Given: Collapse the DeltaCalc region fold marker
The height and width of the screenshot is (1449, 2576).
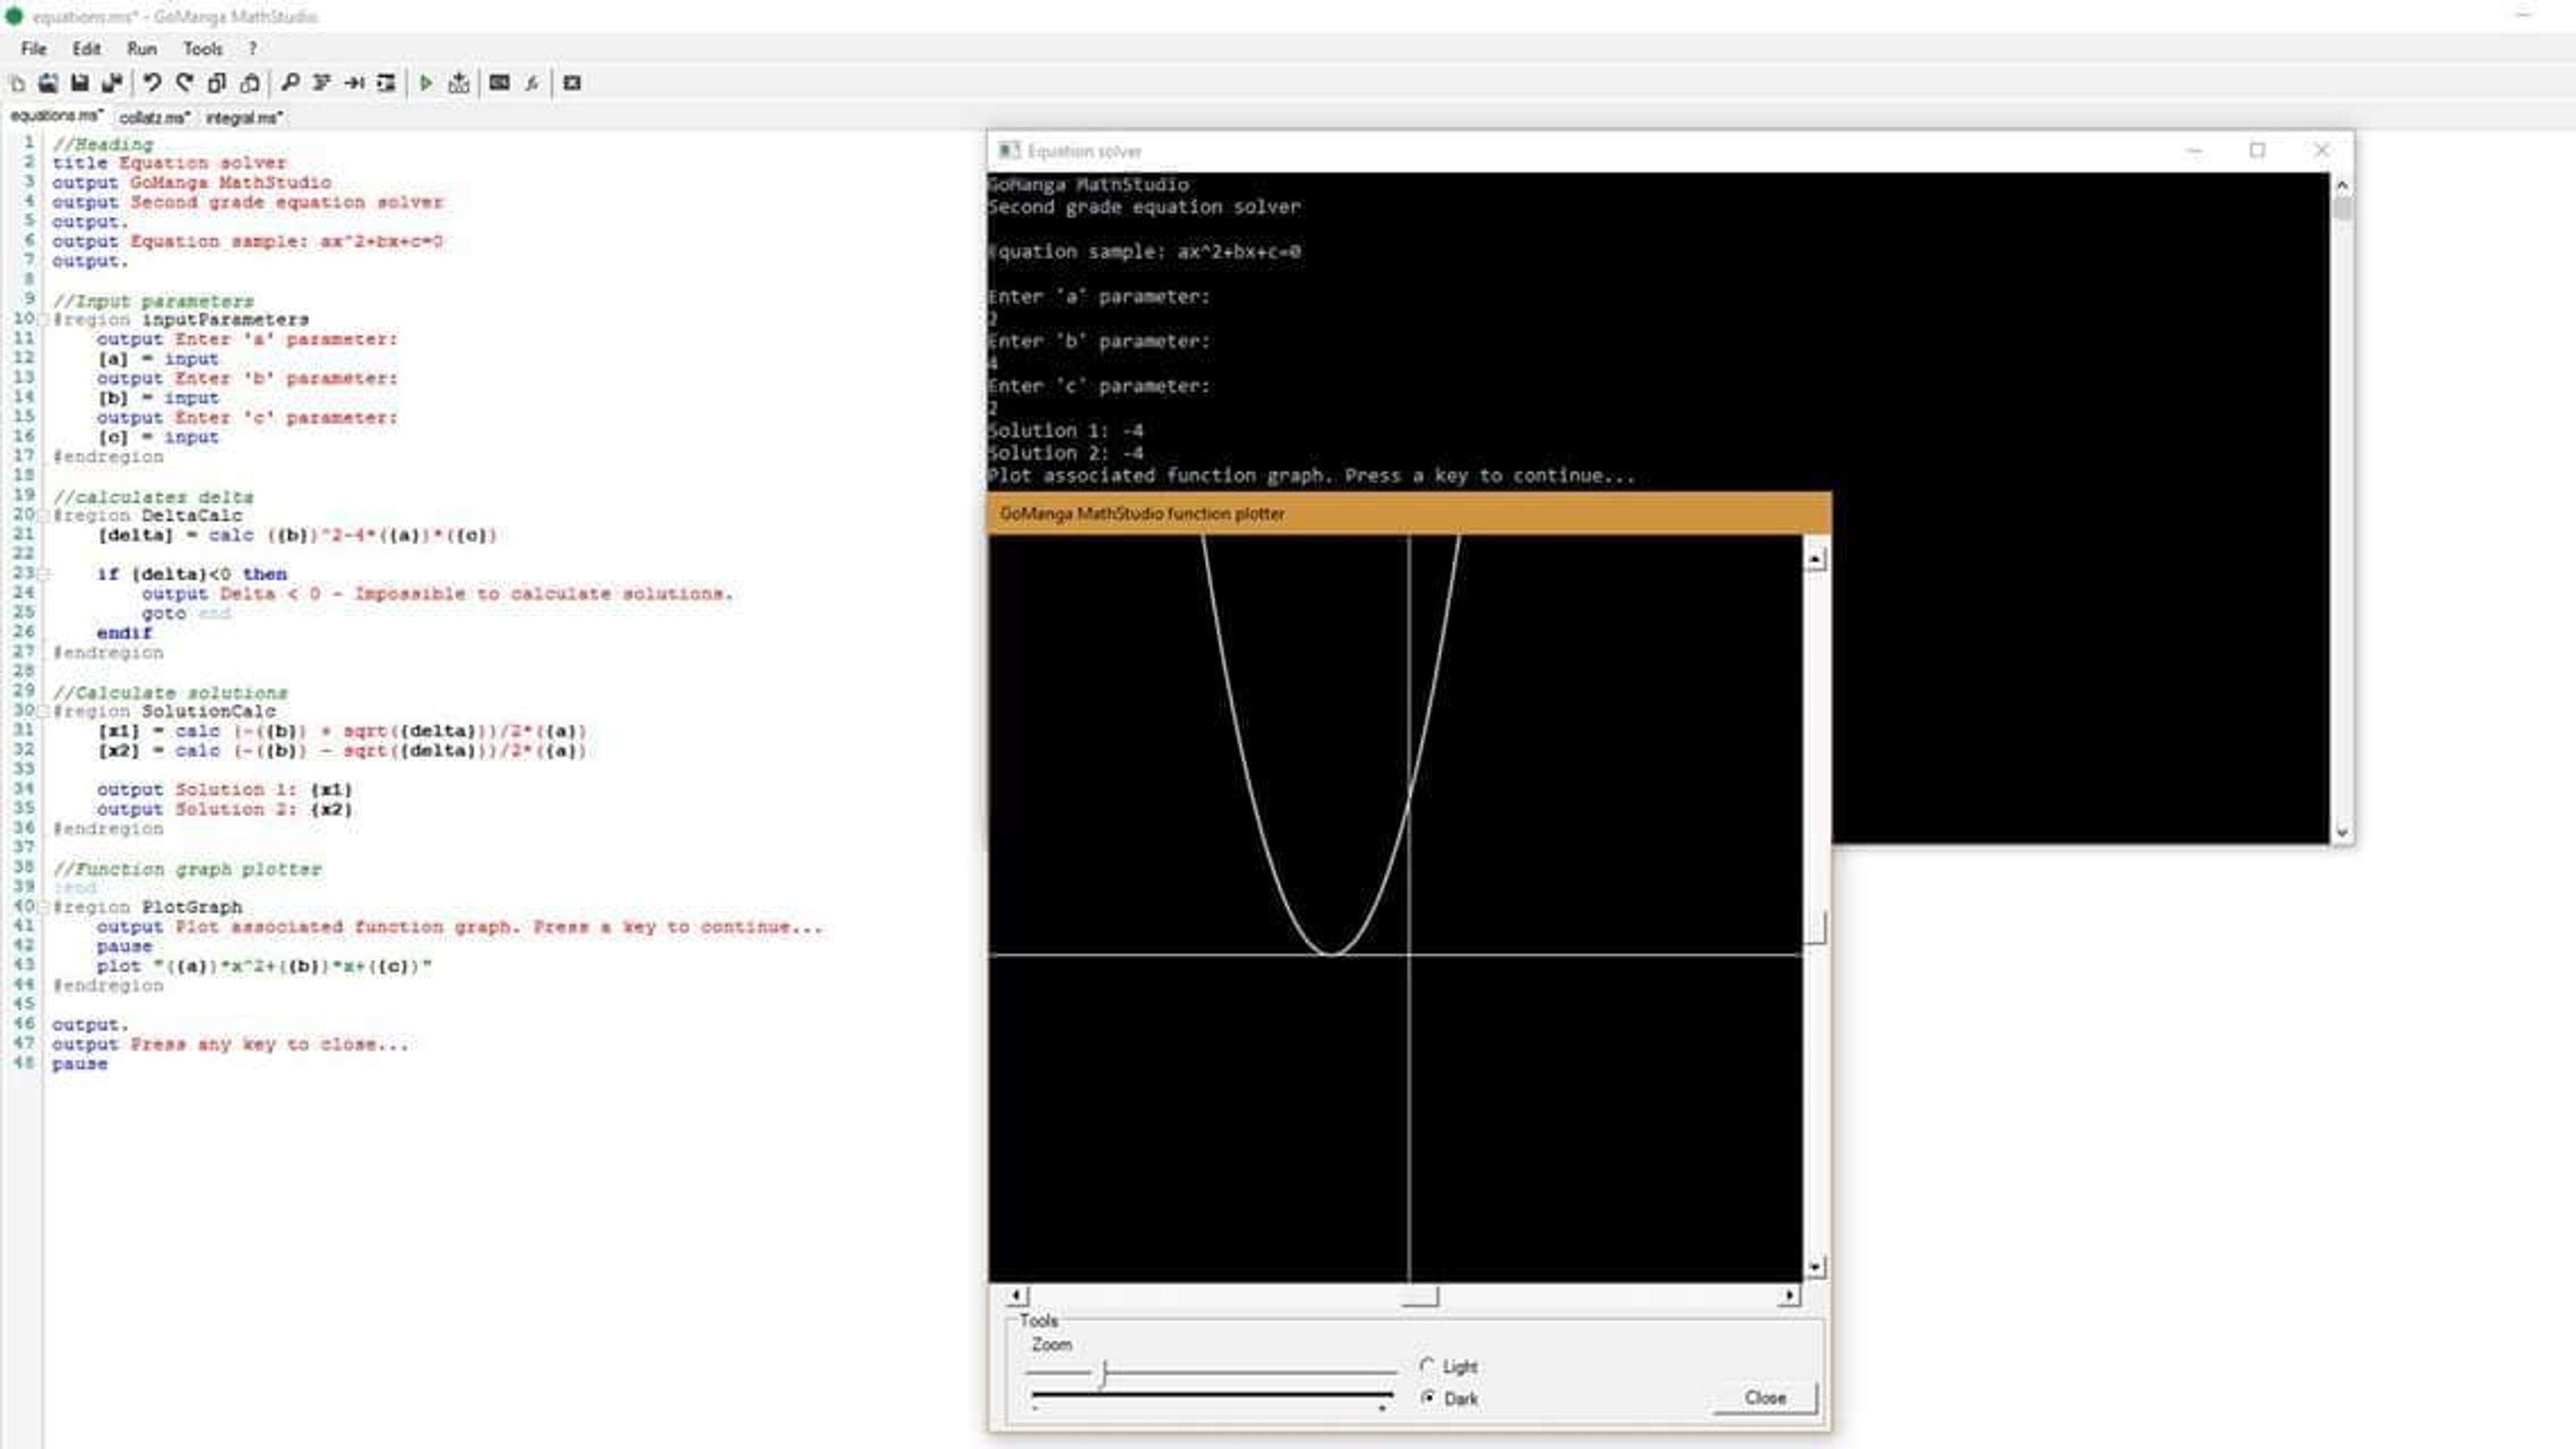Looking at the screenshot, I should 44,516.
